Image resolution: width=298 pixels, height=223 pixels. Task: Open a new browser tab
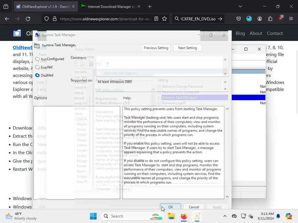pos(150,7)
